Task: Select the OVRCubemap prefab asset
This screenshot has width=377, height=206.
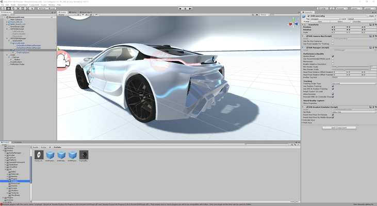Action: pyautogui.click(x=61, y=155)
